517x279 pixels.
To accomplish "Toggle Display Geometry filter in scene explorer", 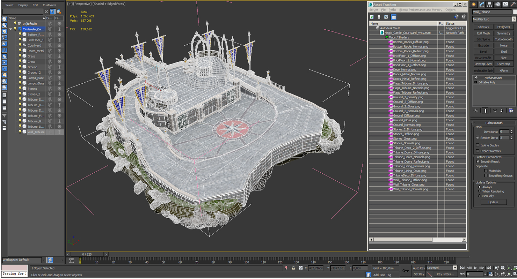I will coord(4,19).
